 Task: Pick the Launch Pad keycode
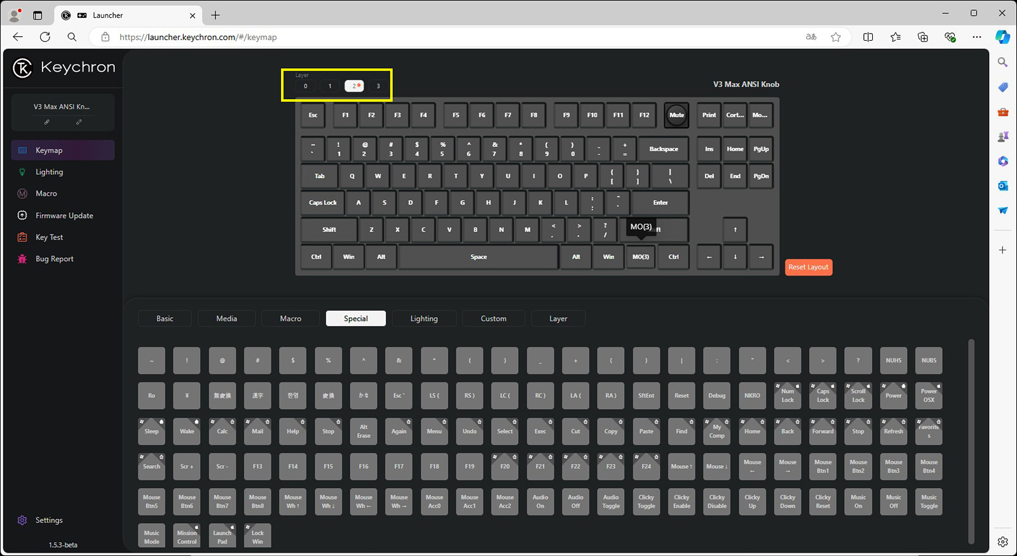(x=222, y=536)
